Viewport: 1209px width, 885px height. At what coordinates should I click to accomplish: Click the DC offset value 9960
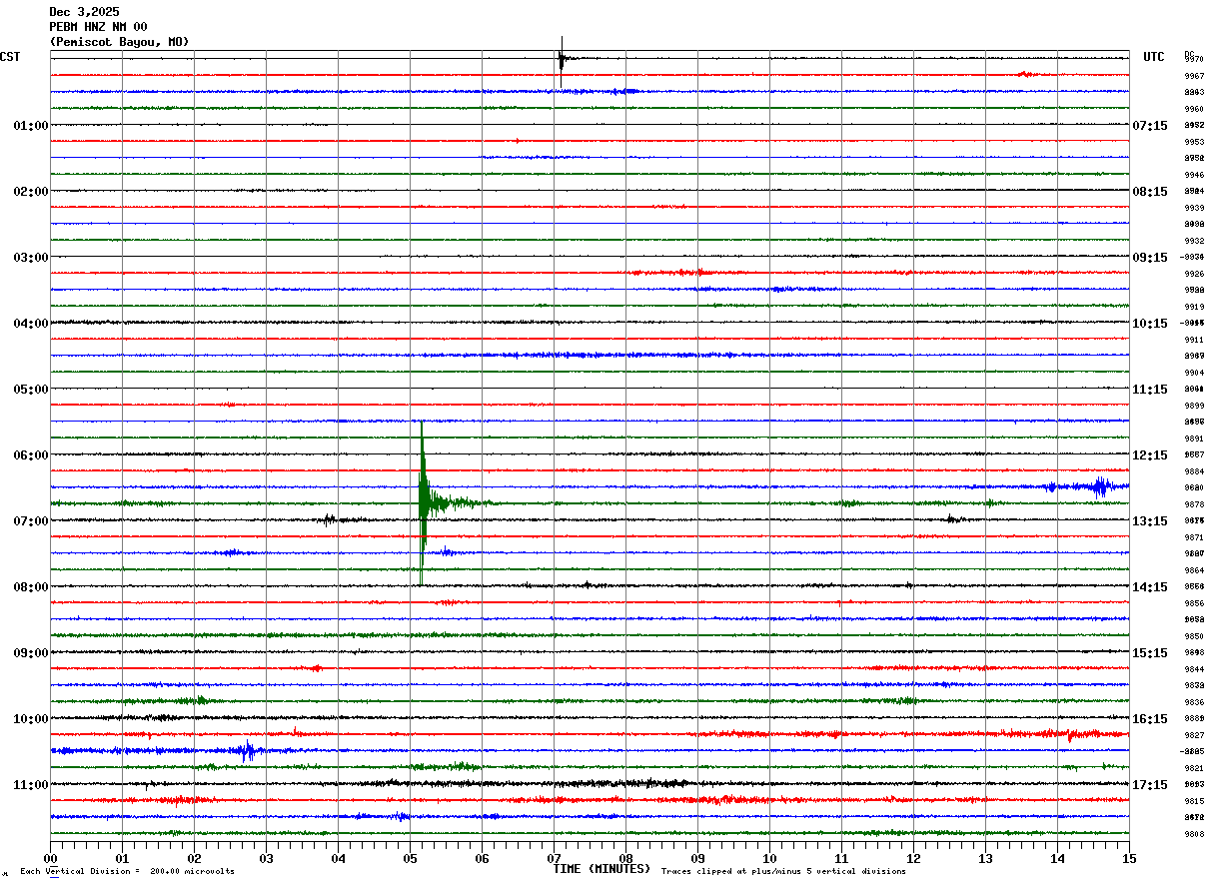[x=1193, y=109]
